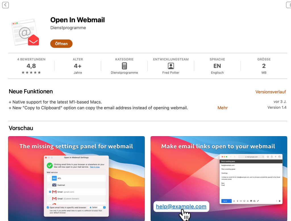Viewport: 291px width, 221px height.
Task: Click the EN Sprache language badge
Action: [217, 66]
